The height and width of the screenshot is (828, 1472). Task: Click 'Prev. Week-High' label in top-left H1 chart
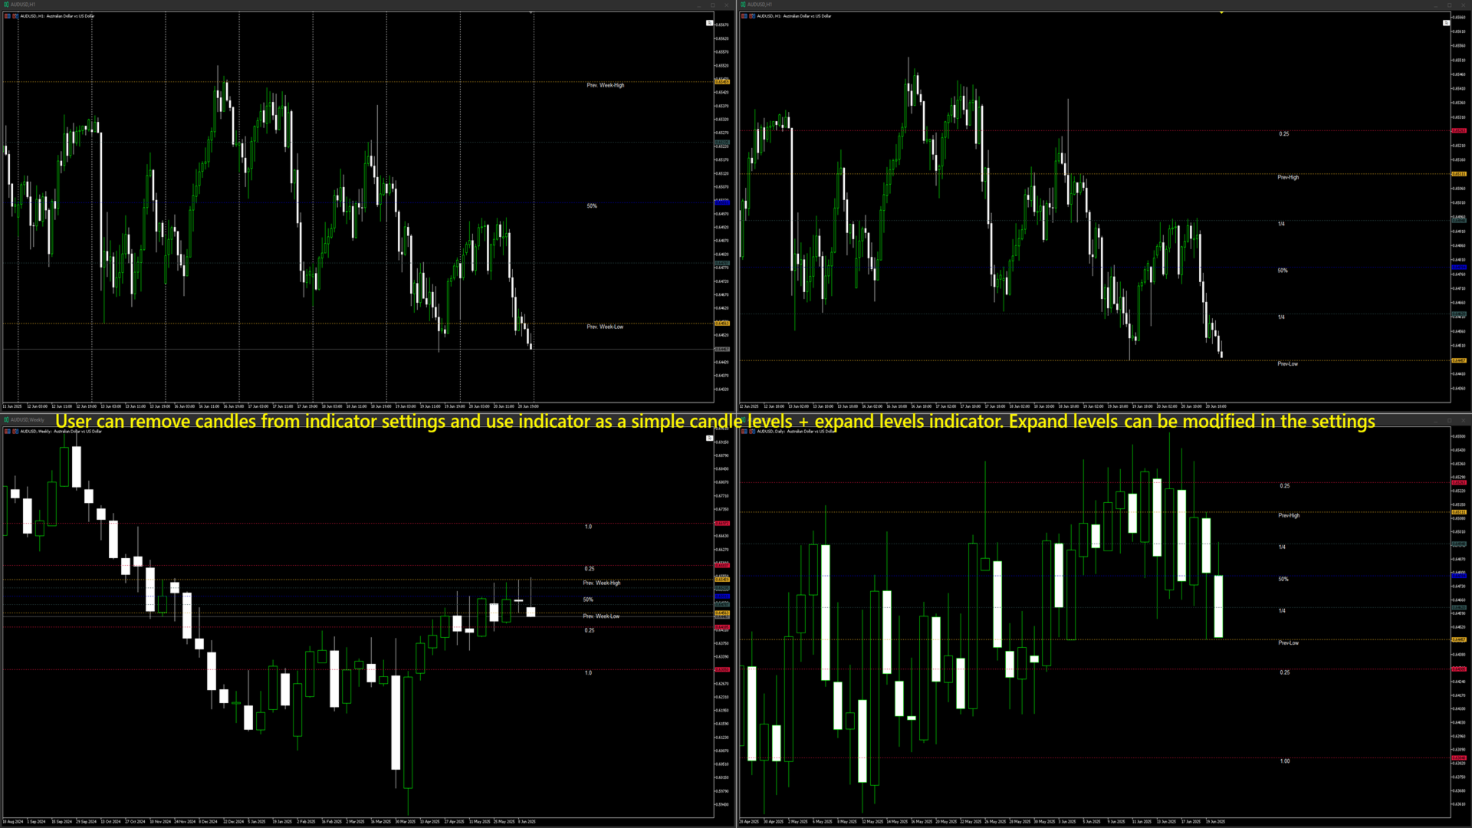pos(605,85)
